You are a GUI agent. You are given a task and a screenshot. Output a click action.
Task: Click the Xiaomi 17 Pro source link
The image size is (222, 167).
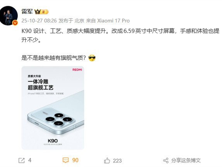[x=113, y=21]
